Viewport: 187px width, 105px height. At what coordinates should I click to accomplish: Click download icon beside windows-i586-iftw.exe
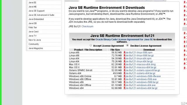point(124,76)
